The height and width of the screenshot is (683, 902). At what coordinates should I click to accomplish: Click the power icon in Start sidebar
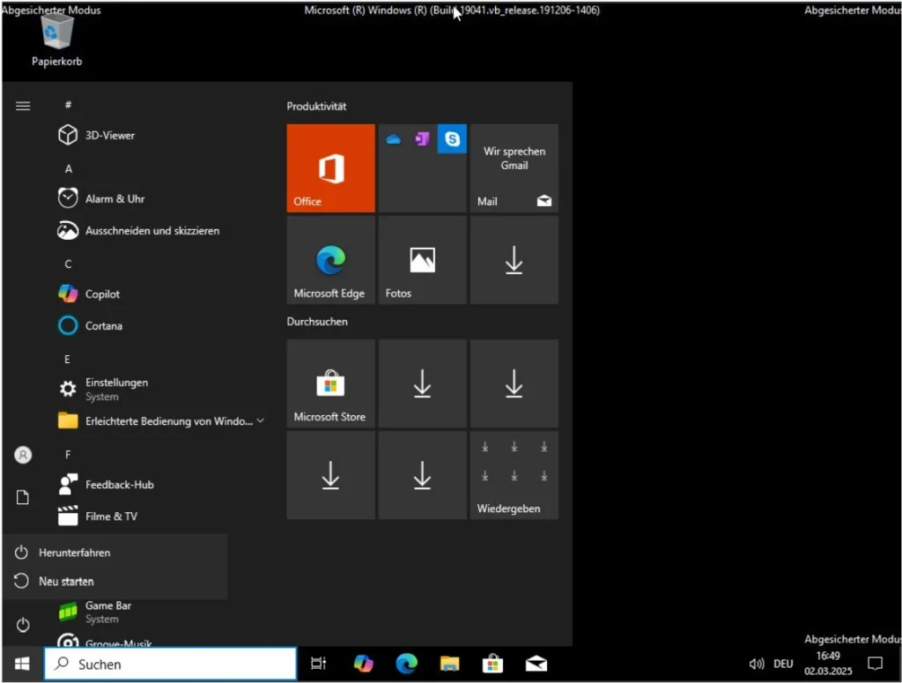click(x=23, y=625)
